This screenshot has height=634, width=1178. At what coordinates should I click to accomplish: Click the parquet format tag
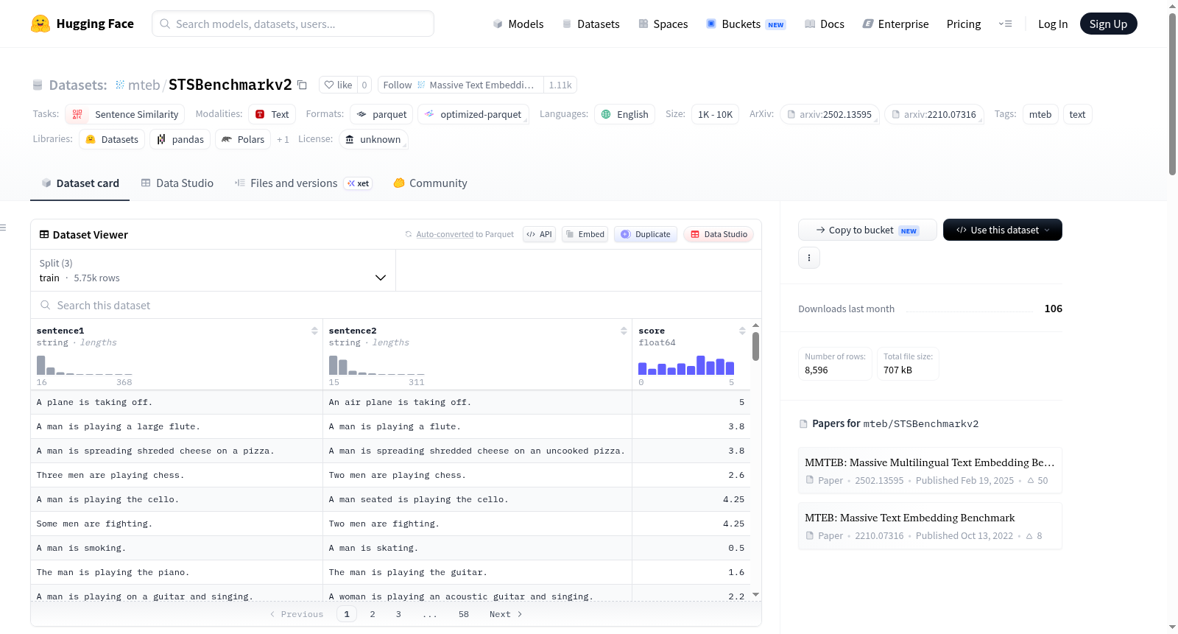click(381, 114)
